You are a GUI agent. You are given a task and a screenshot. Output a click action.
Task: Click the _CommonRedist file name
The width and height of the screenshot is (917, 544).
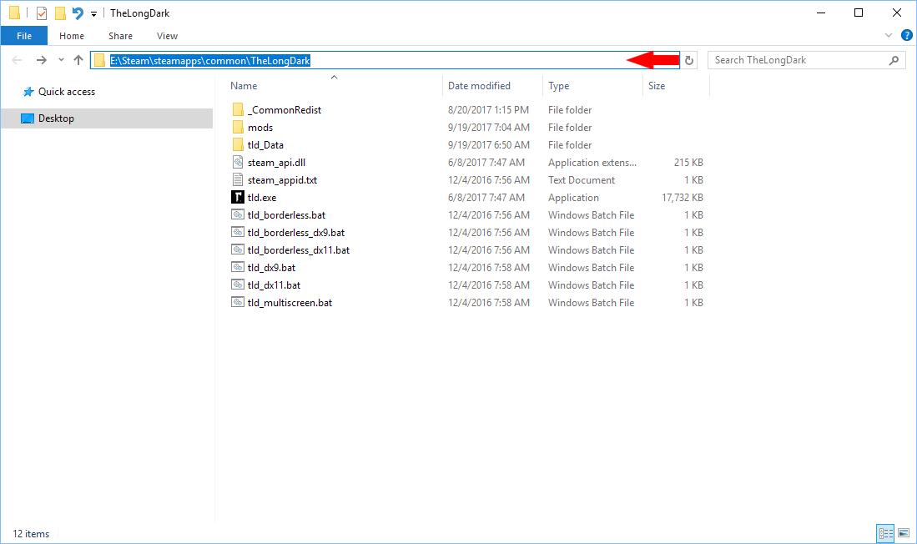(x=285, y=110)
